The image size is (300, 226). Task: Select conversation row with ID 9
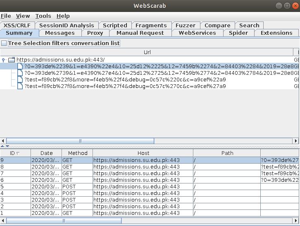(150, 160)
